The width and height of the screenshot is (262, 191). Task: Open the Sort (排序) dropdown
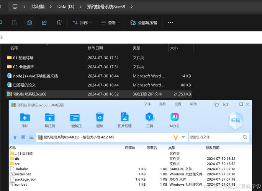82,23
